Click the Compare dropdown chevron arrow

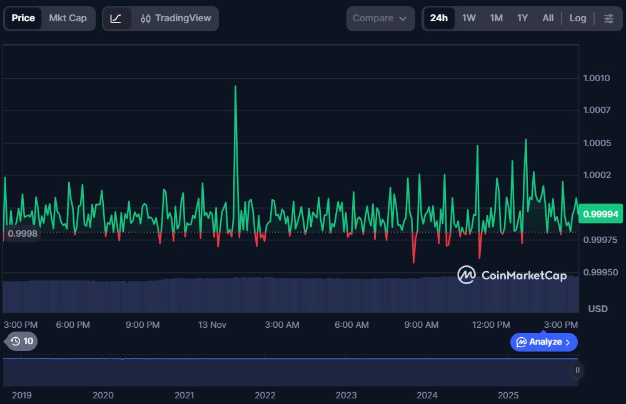point(403,19)
